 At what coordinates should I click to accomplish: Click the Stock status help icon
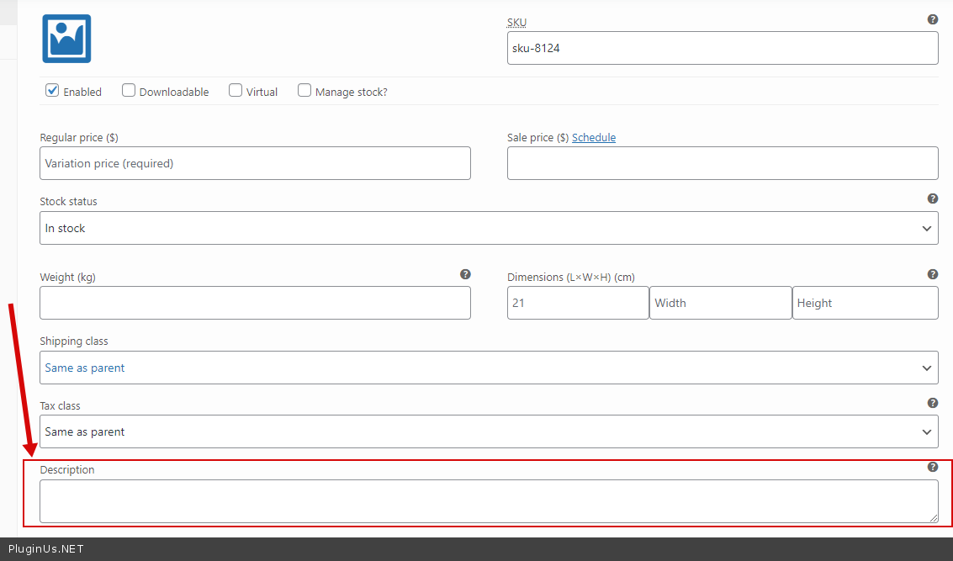(932, 198)
